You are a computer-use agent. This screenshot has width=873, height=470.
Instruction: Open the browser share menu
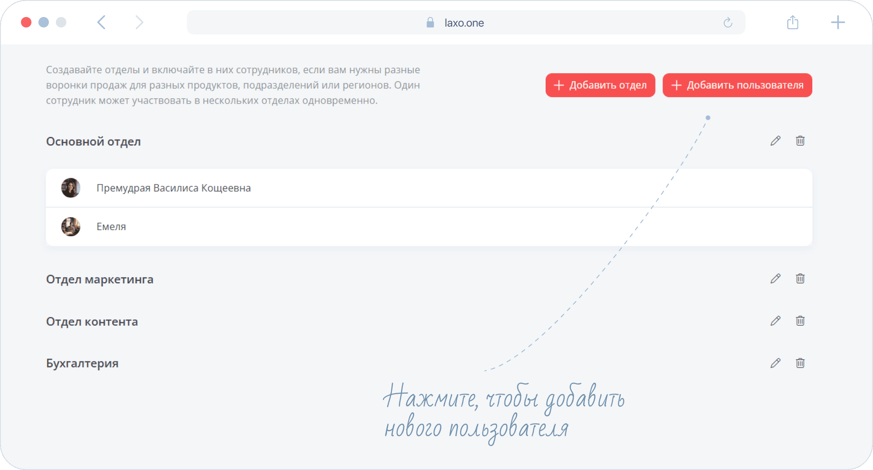coord(793,22)
